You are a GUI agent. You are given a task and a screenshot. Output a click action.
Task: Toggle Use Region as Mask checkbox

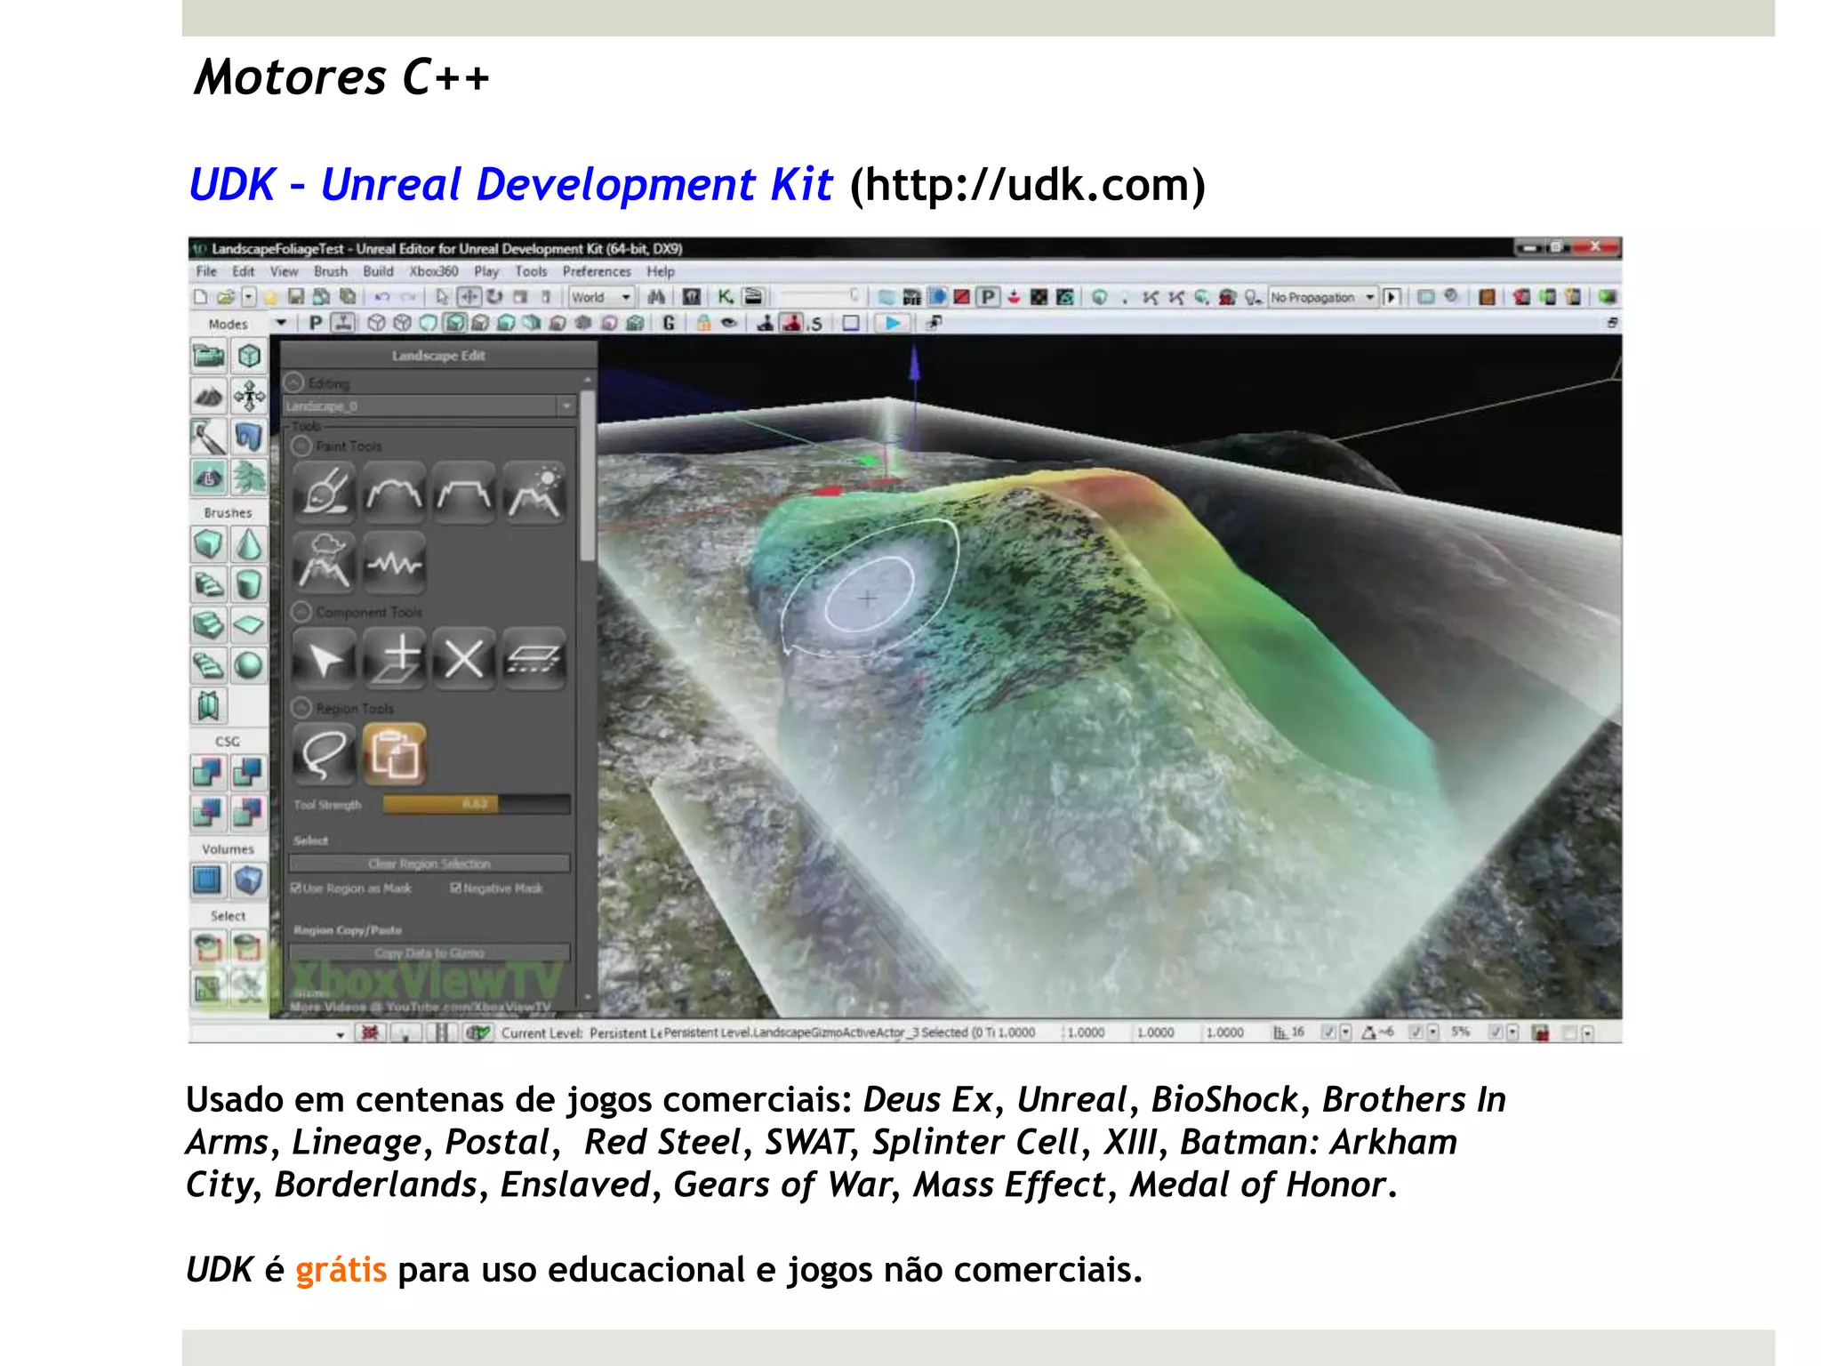coord(297,888)
